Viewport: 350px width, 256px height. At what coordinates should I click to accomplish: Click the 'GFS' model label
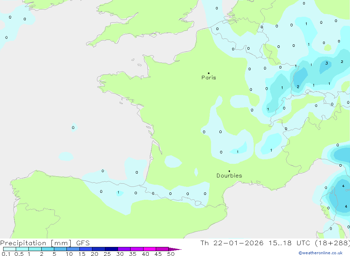coord(83,243)
